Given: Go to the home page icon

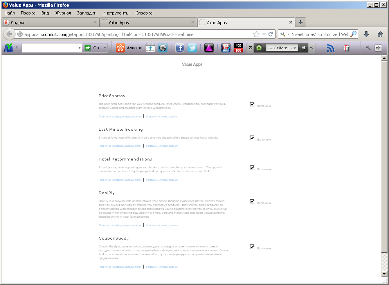Looking at the screenshot, I should (x=380, y=34).
